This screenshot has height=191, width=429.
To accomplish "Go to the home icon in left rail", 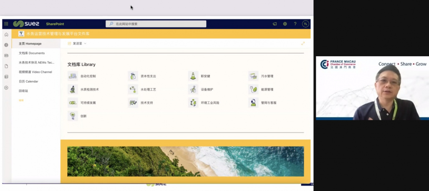I will pyautogui.click(x=6, y=35).
